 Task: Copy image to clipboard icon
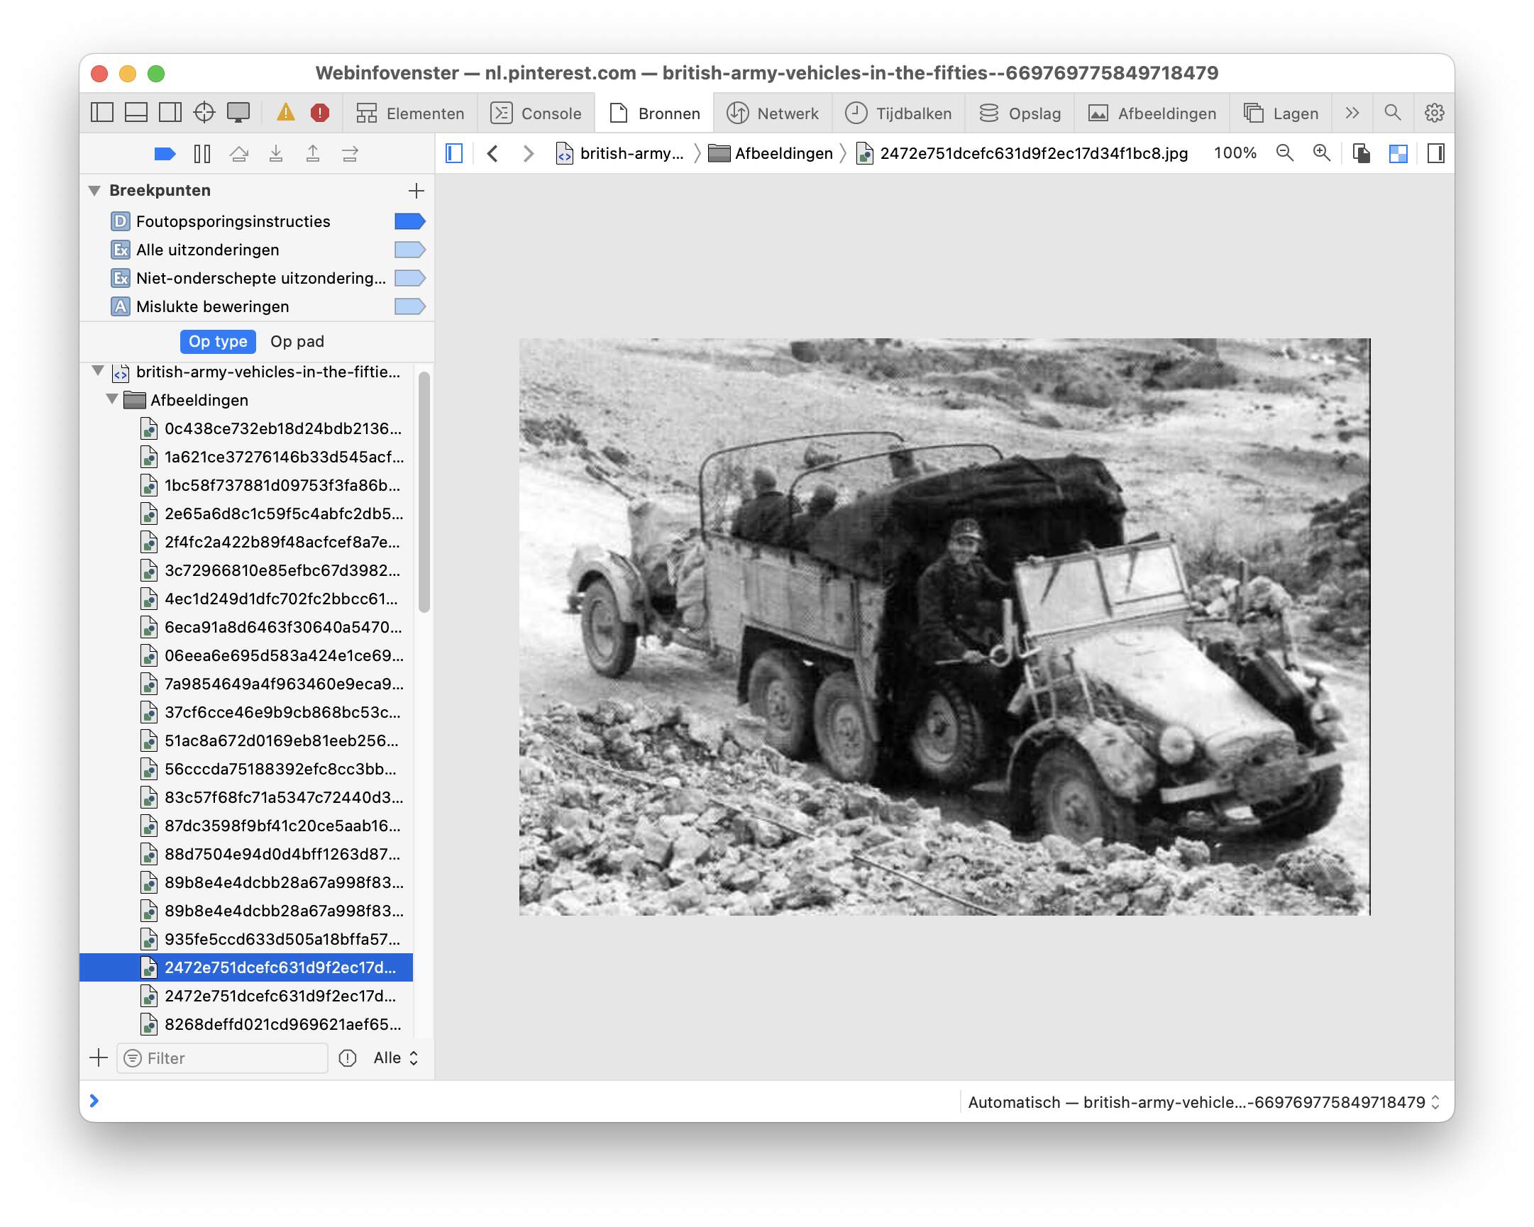pos(1361,153)
